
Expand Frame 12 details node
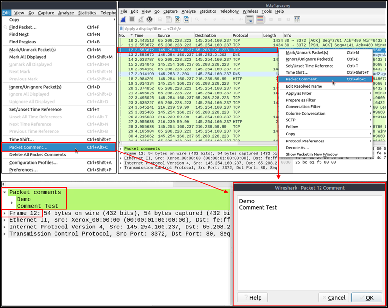pos(5,213)
